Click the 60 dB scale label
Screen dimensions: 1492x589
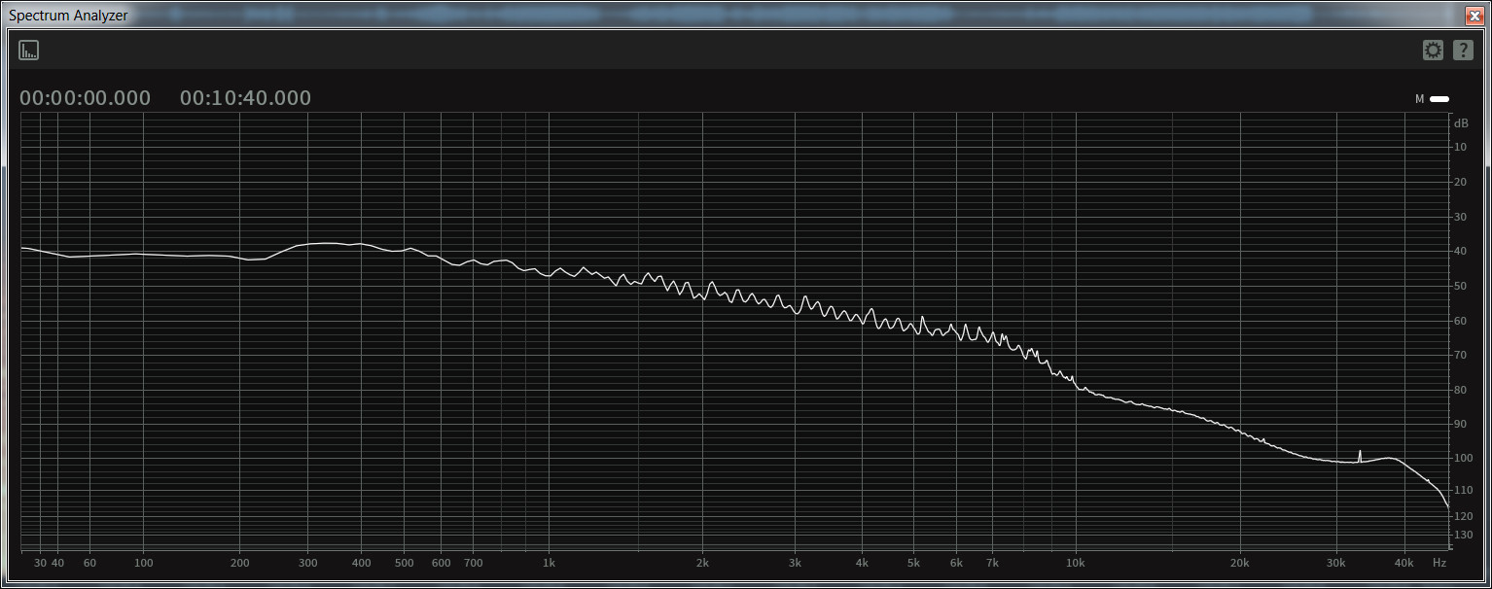coord(1460,321)
